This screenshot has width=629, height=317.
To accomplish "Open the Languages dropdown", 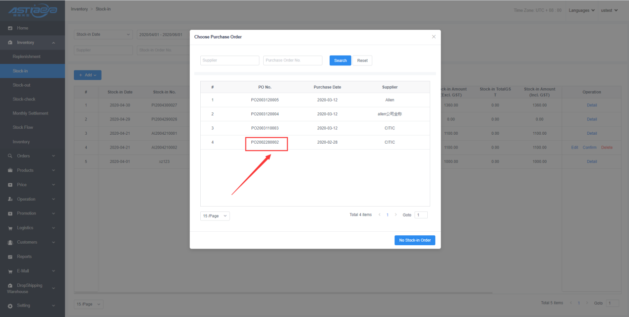I will [581, 10].
